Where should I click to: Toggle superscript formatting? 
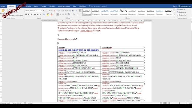coord(40,14)
